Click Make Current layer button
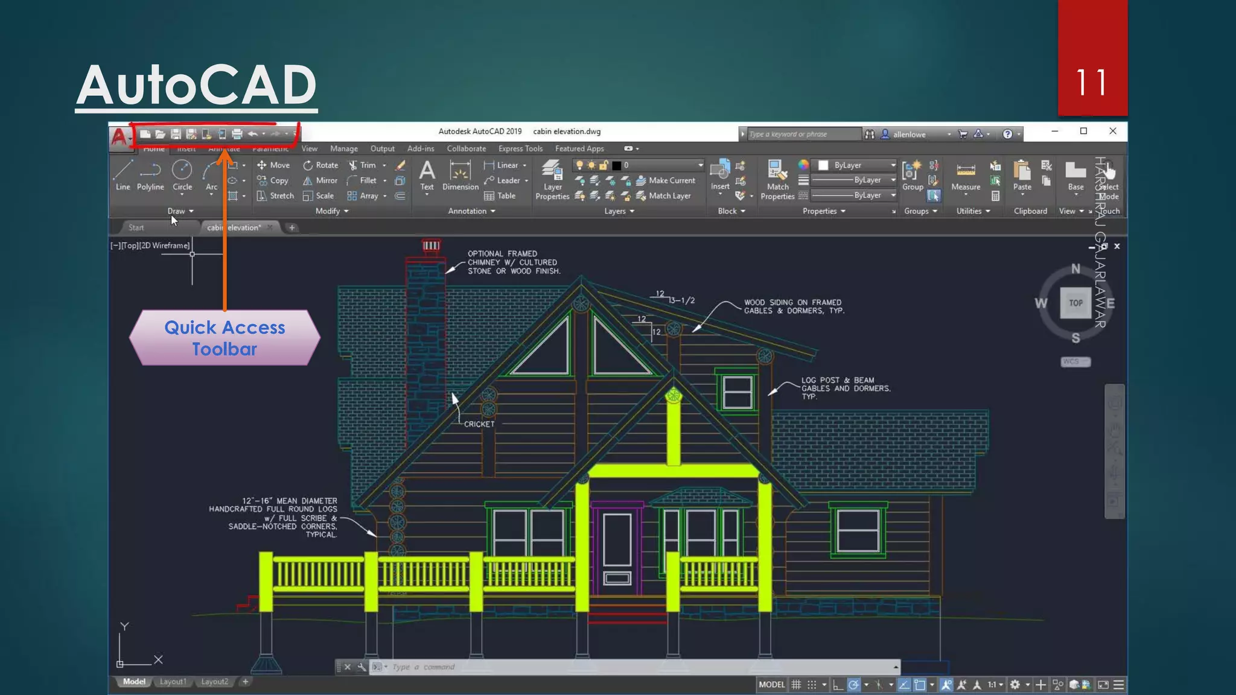 tap(665, 180)
